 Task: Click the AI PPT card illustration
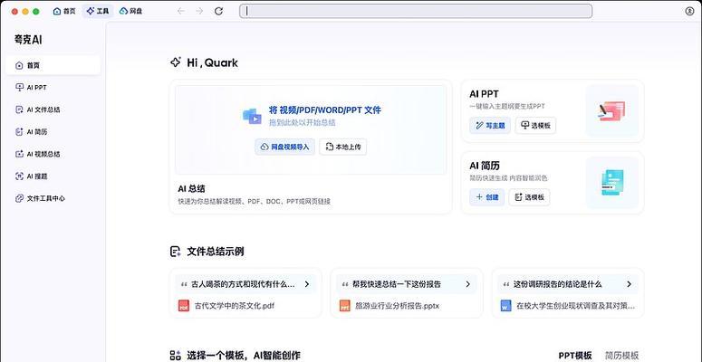click(x=612, y=111)
